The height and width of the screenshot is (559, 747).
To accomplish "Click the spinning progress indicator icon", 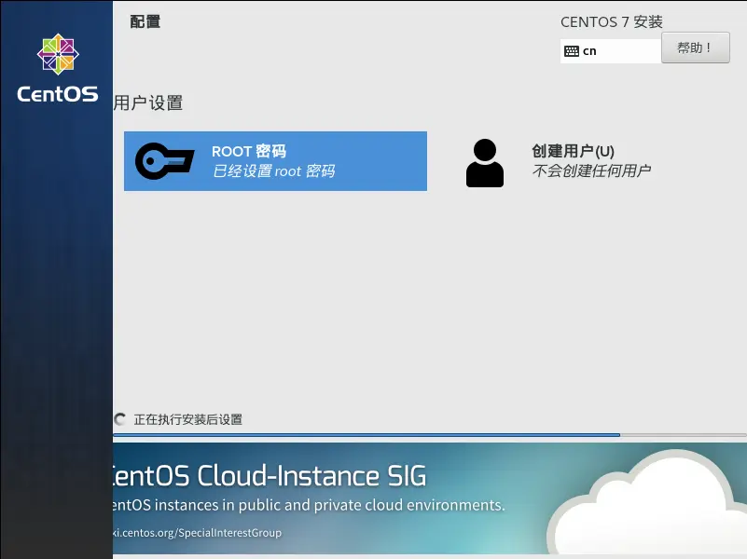I will pos(120,419).
